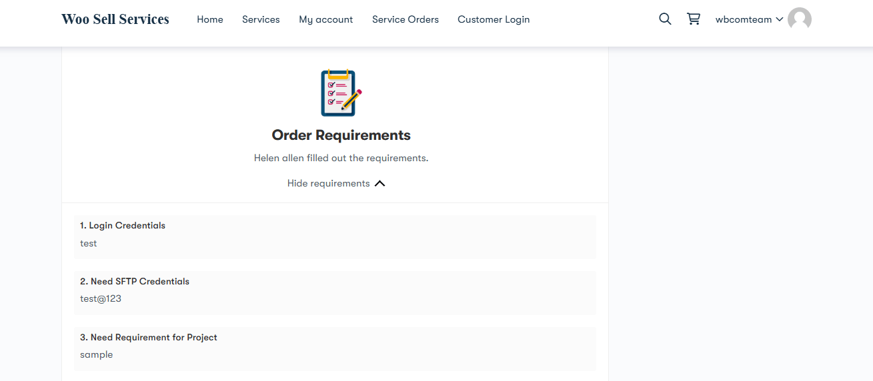Navigate to My account
873x381 pixels.
pyautogui.click(x=325, y=19)
